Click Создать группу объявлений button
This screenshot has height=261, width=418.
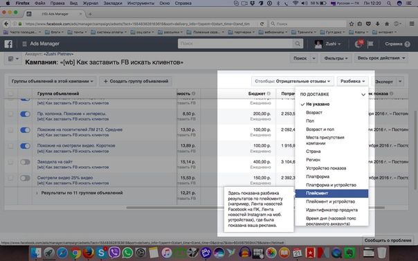point(136,81)
